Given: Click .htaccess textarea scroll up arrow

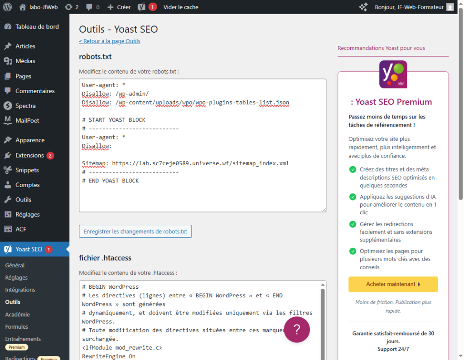Looking at the screenshot, I should 323,285.
